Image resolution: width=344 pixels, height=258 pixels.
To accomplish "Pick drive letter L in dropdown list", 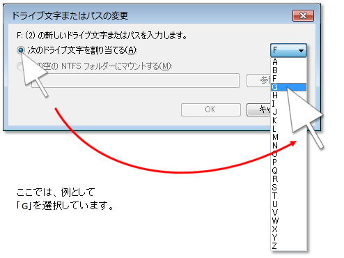I will tap(289, 129).
